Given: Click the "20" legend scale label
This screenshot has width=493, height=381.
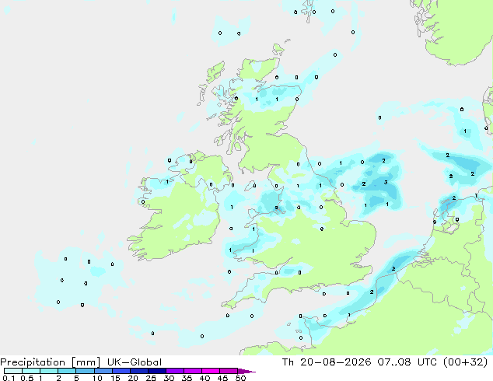Looking at the screenshot, I should pyautogui.click(x=133, y=378).
